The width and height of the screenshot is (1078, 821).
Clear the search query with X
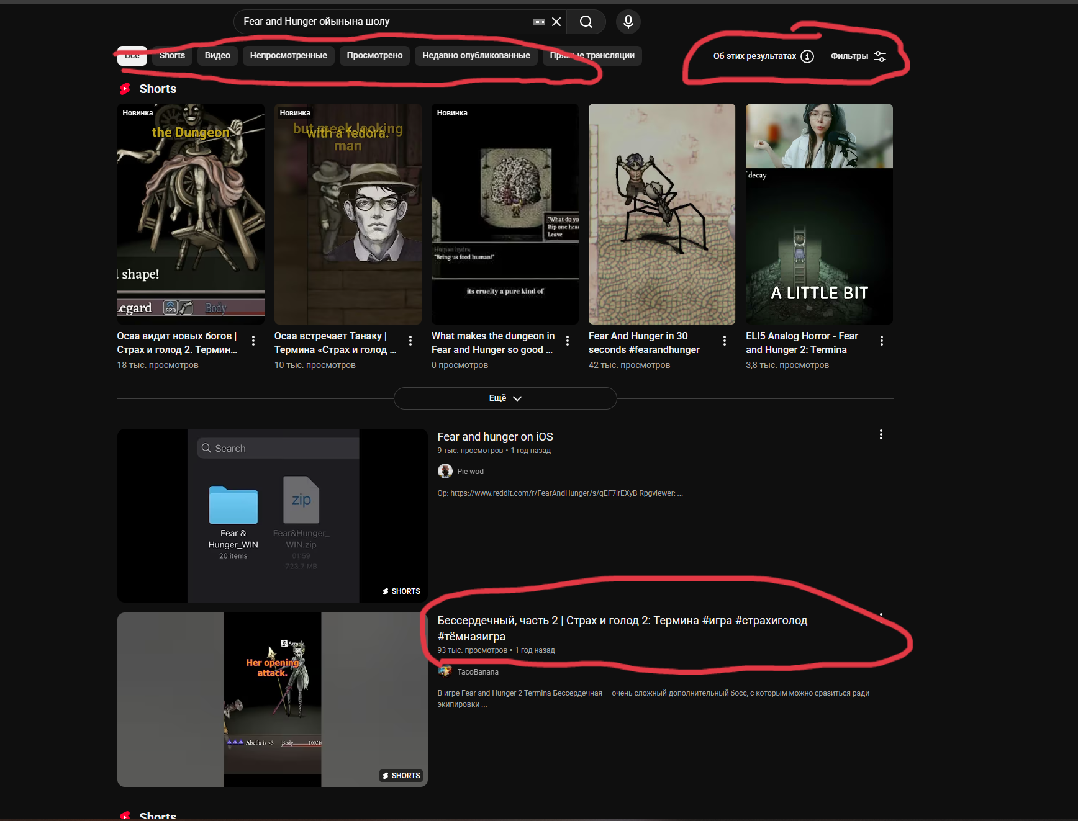click(x=556, y=22)
